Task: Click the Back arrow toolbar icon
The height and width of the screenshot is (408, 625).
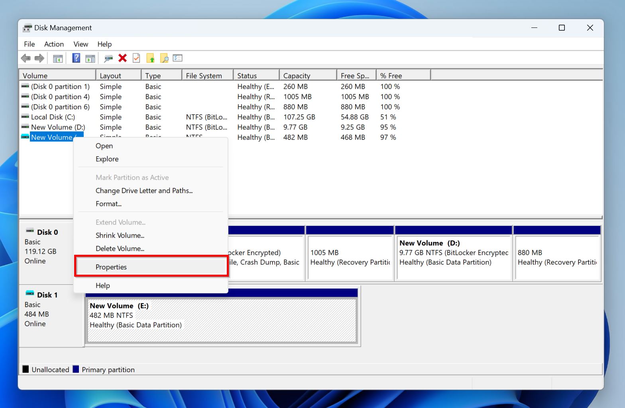Action: (x=26, y=58)
